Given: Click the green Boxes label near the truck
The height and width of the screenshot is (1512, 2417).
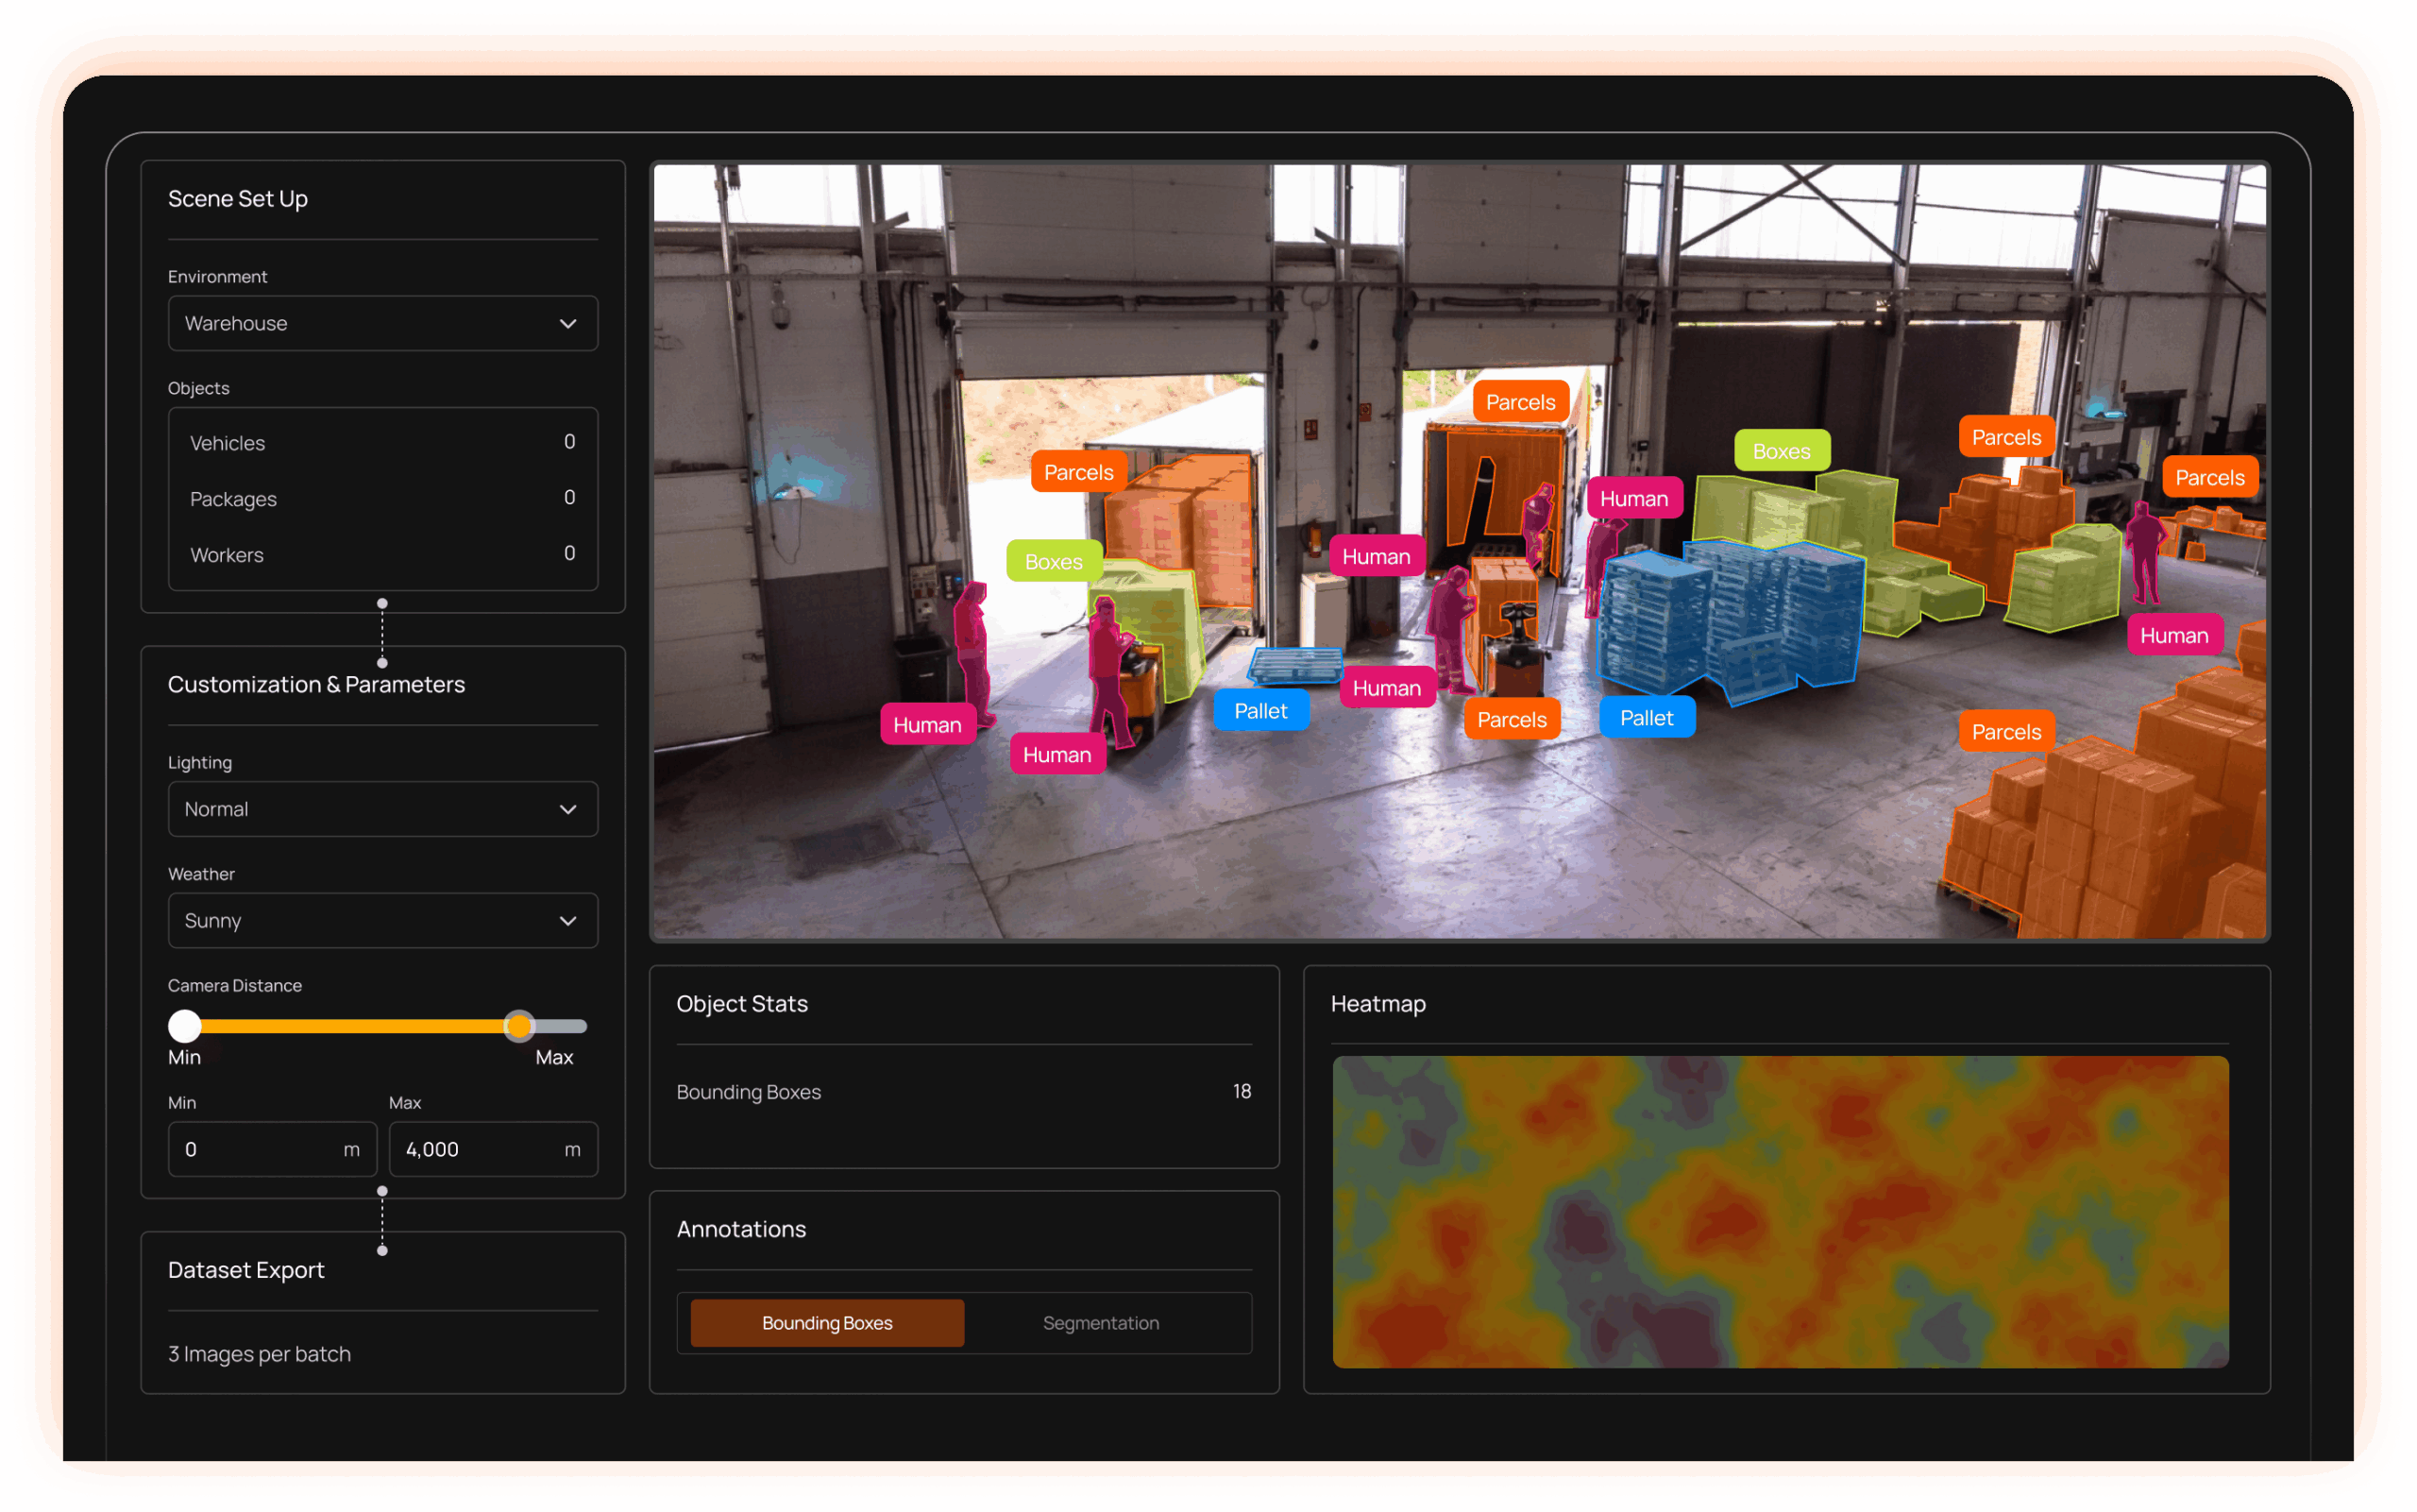Looking at the screenshot, I should (x=1053, y=562).
